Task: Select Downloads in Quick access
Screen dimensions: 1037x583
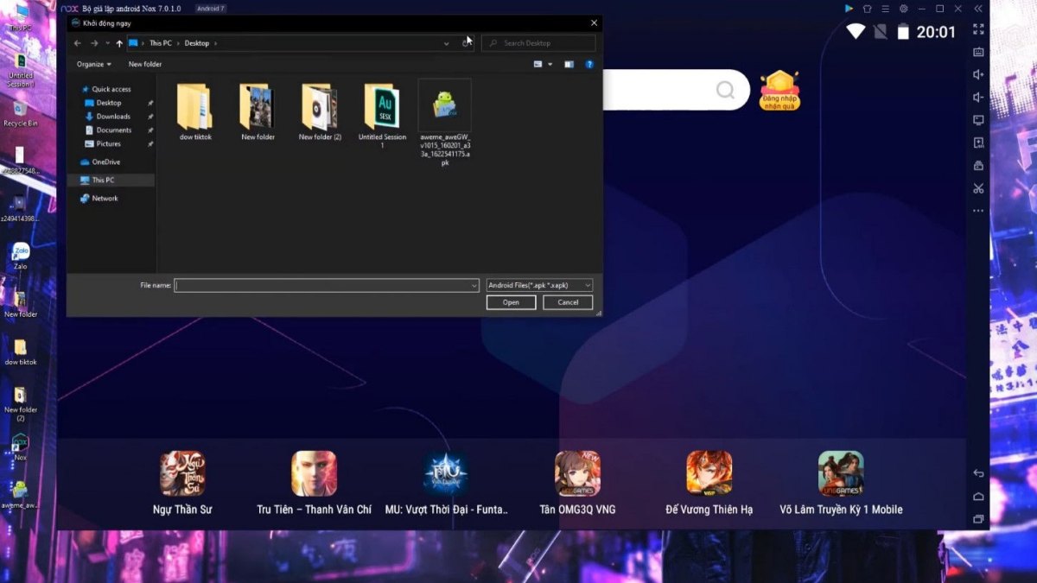Action: pyautogui.click(x=113, y=117)
